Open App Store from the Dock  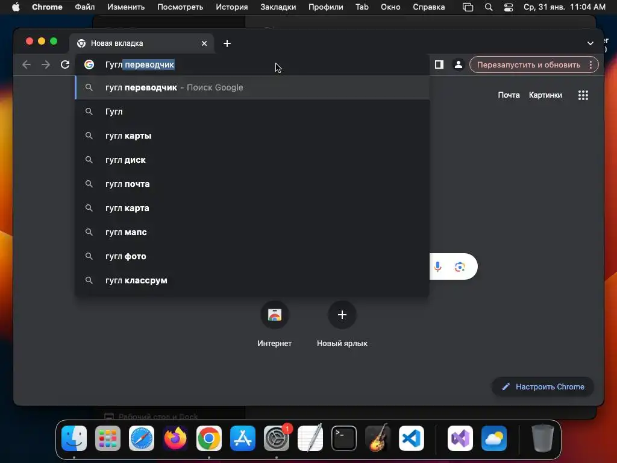pos(243,438)
